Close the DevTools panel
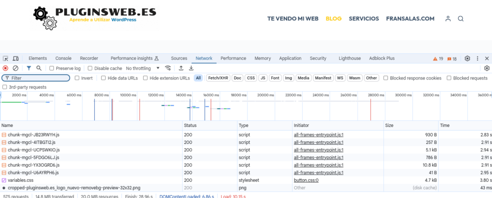 [487, 58]
